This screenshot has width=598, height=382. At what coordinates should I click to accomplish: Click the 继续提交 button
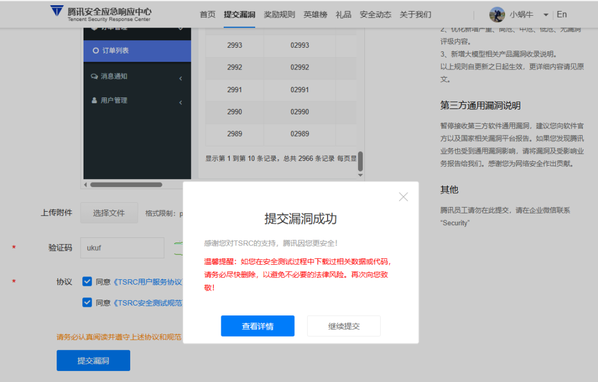tap(343, 326)
